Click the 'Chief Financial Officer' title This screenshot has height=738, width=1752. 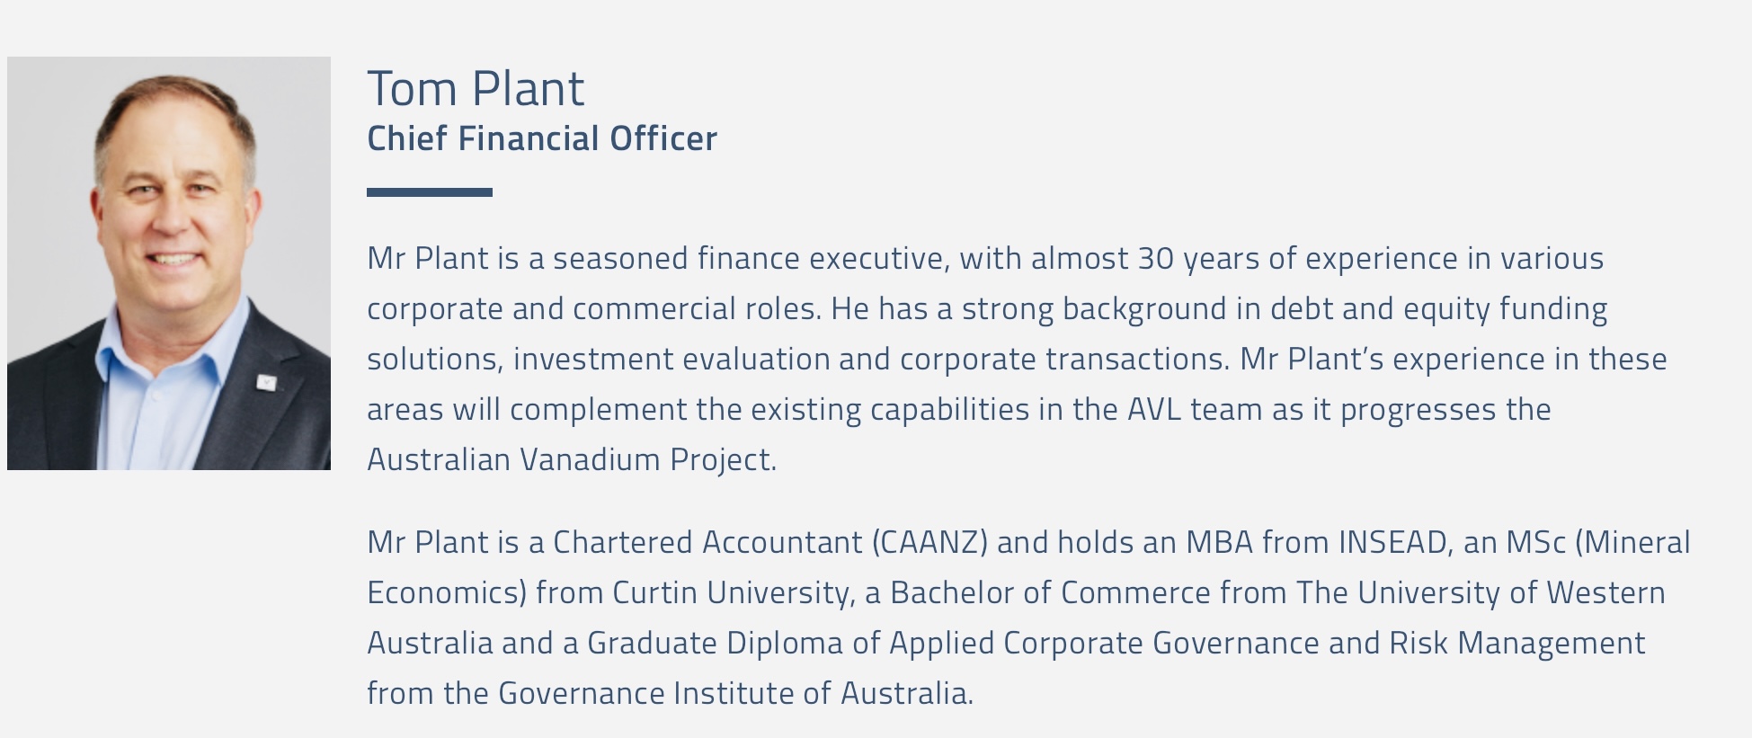pyautogui.click(x=542, y=138)
